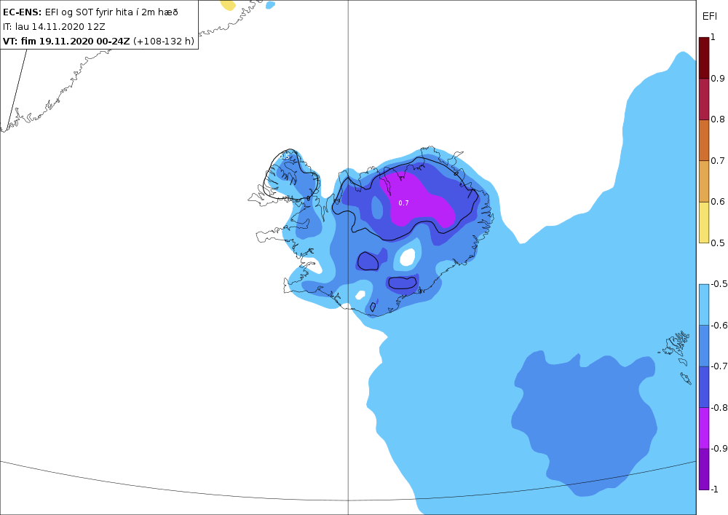Click the legend value -1 at bottom
The height and width of the screenshot is (515, 728).
(x=715, y=489)
